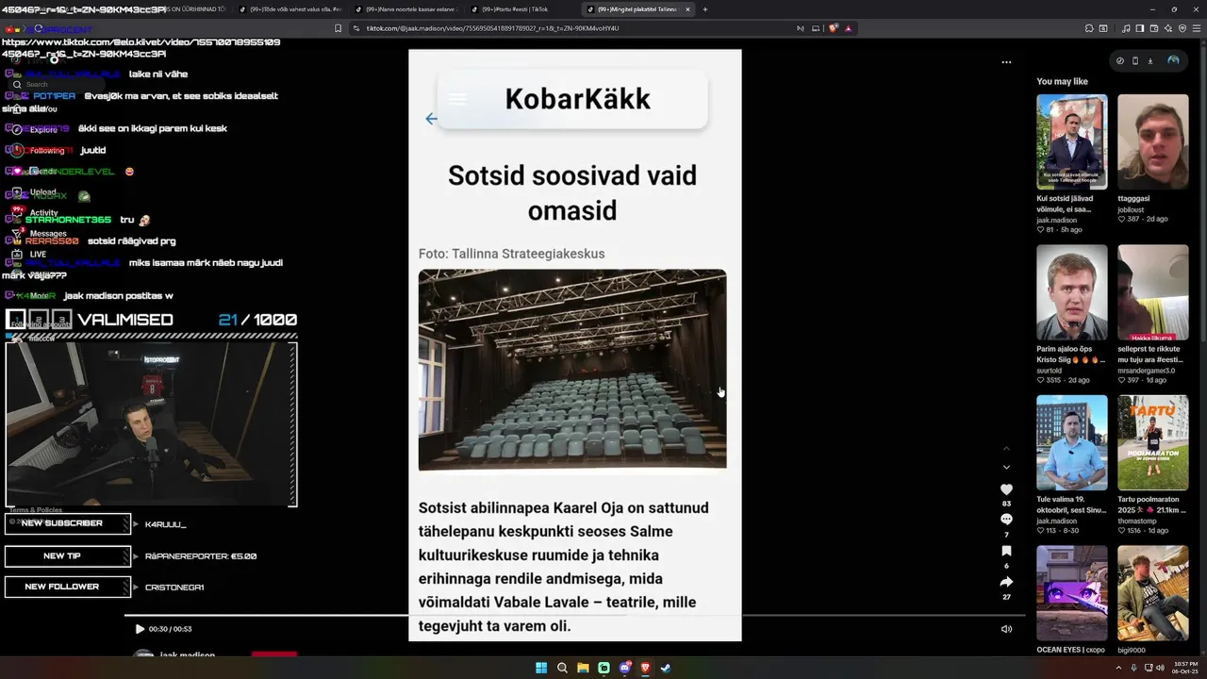Open the Brave Shields lion icon
Viewport: 1207px width, 679px height.
coord(833,28)
